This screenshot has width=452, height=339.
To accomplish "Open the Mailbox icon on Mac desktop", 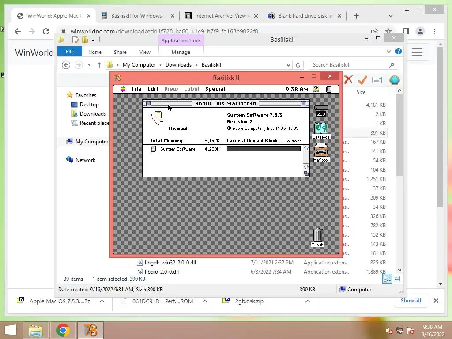I will point(321,153).
